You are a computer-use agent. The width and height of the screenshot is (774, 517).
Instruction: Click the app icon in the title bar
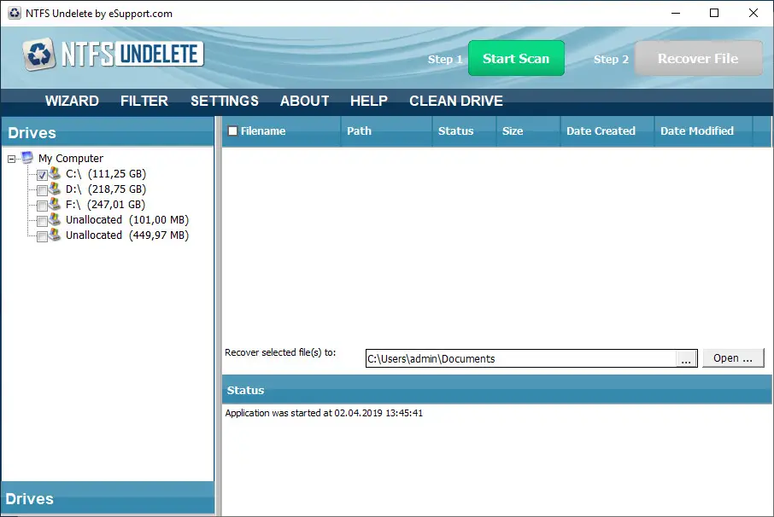(x=15, y=13)
